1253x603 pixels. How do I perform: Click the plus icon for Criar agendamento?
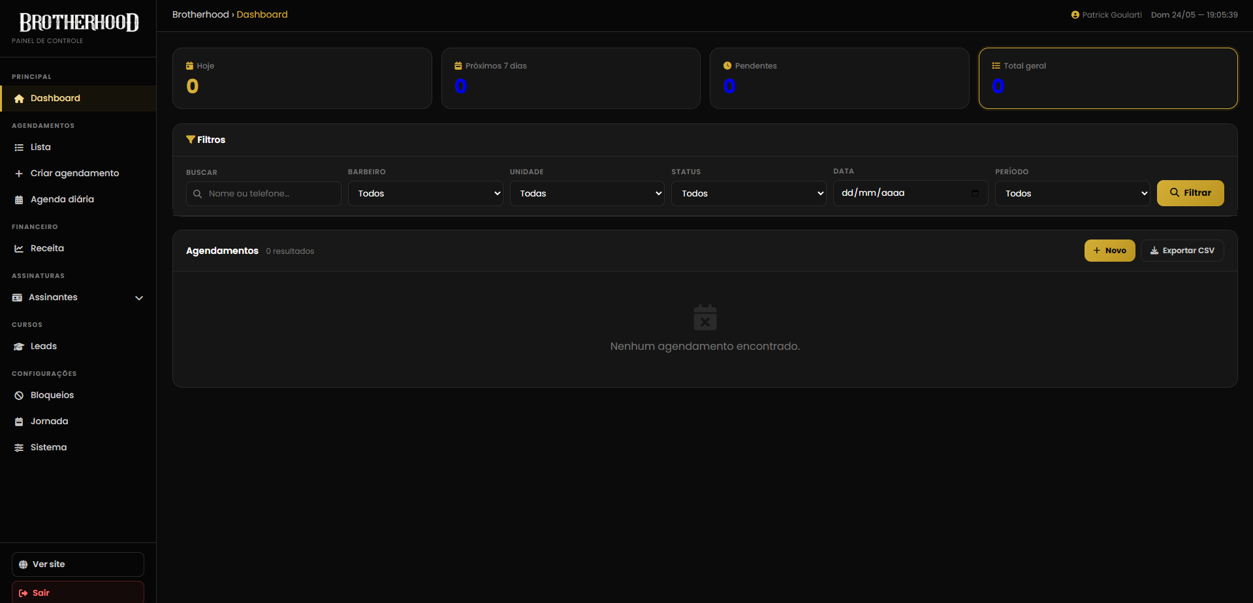point(19,174)
